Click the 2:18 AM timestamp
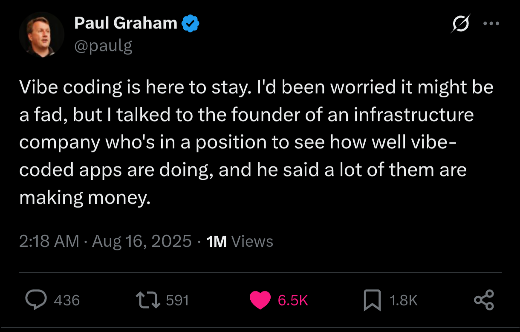 (49, 242)
